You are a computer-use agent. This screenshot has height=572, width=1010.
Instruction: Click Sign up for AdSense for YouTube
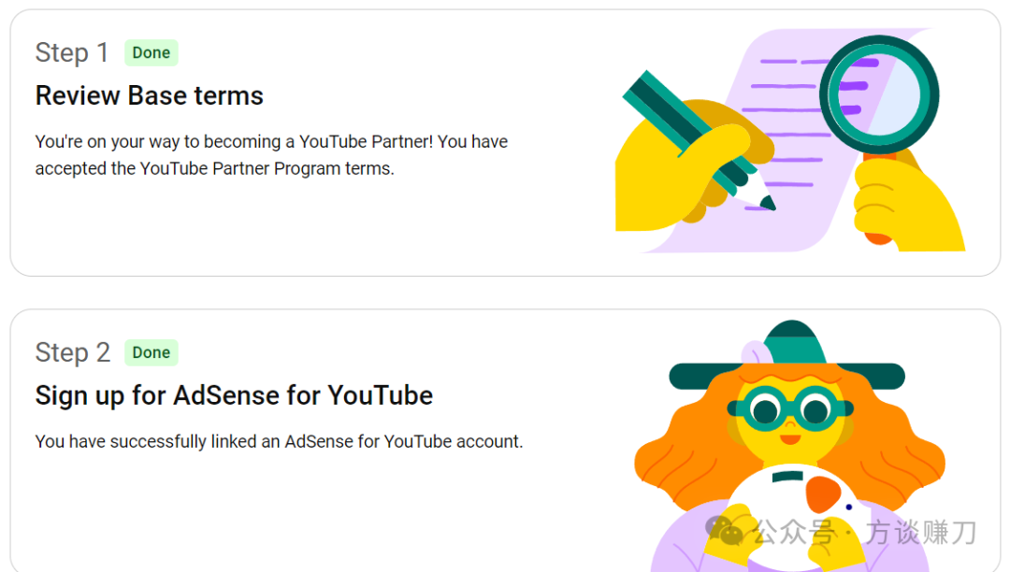coord(233,394)
